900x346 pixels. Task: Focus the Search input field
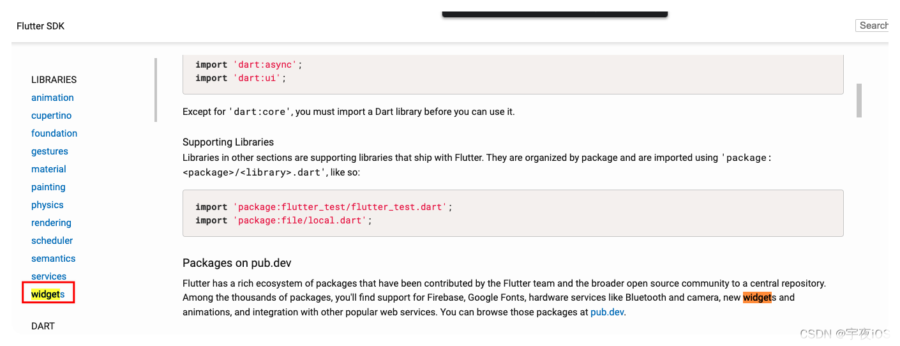(x=872, y=26)
